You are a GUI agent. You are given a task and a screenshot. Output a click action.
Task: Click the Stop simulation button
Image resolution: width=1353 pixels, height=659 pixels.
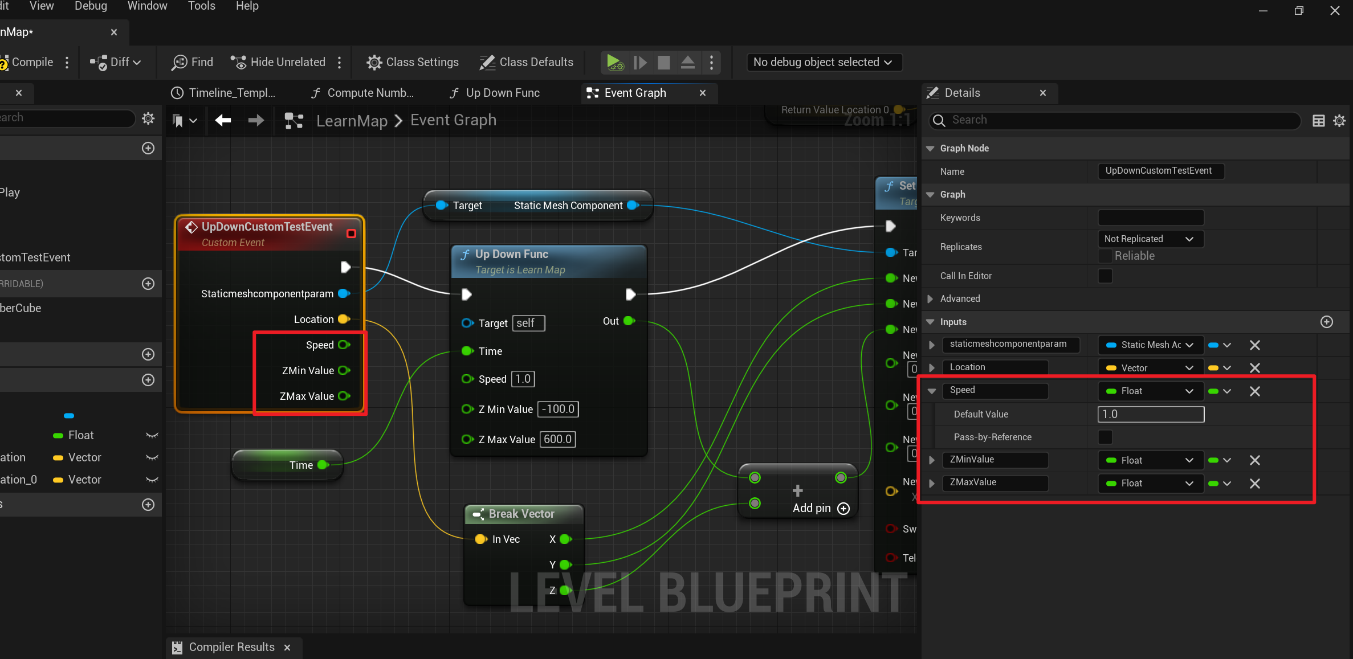(664, 62)
